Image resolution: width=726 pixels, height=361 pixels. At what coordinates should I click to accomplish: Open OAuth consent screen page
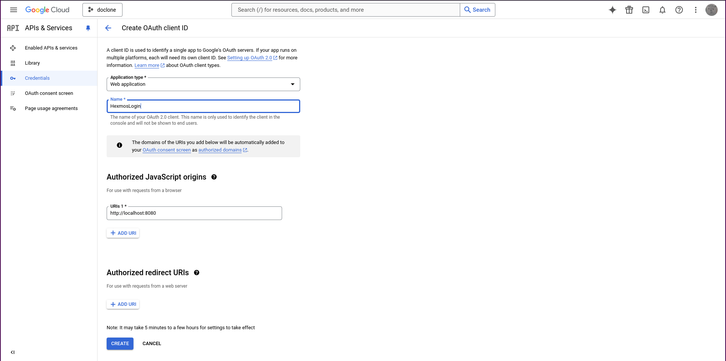coord(49,93)
